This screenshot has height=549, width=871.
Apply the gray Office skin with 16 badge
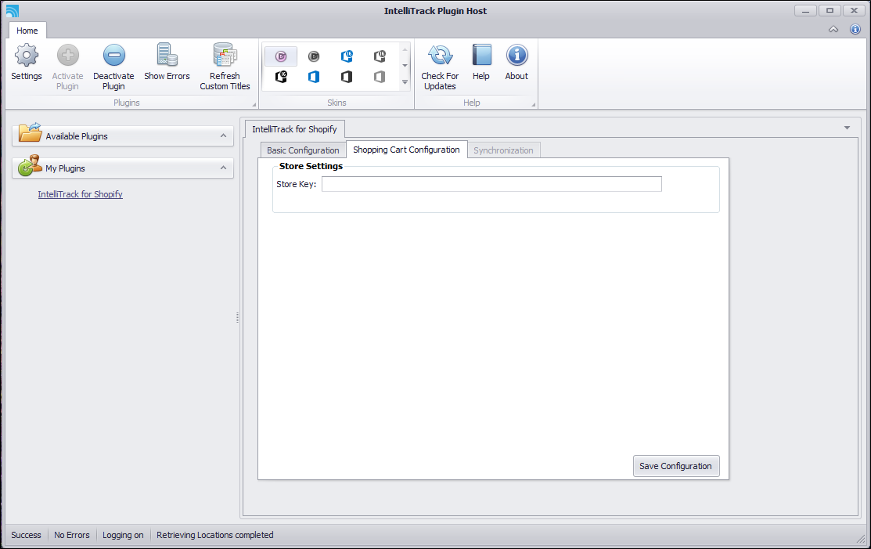[380, 56]
